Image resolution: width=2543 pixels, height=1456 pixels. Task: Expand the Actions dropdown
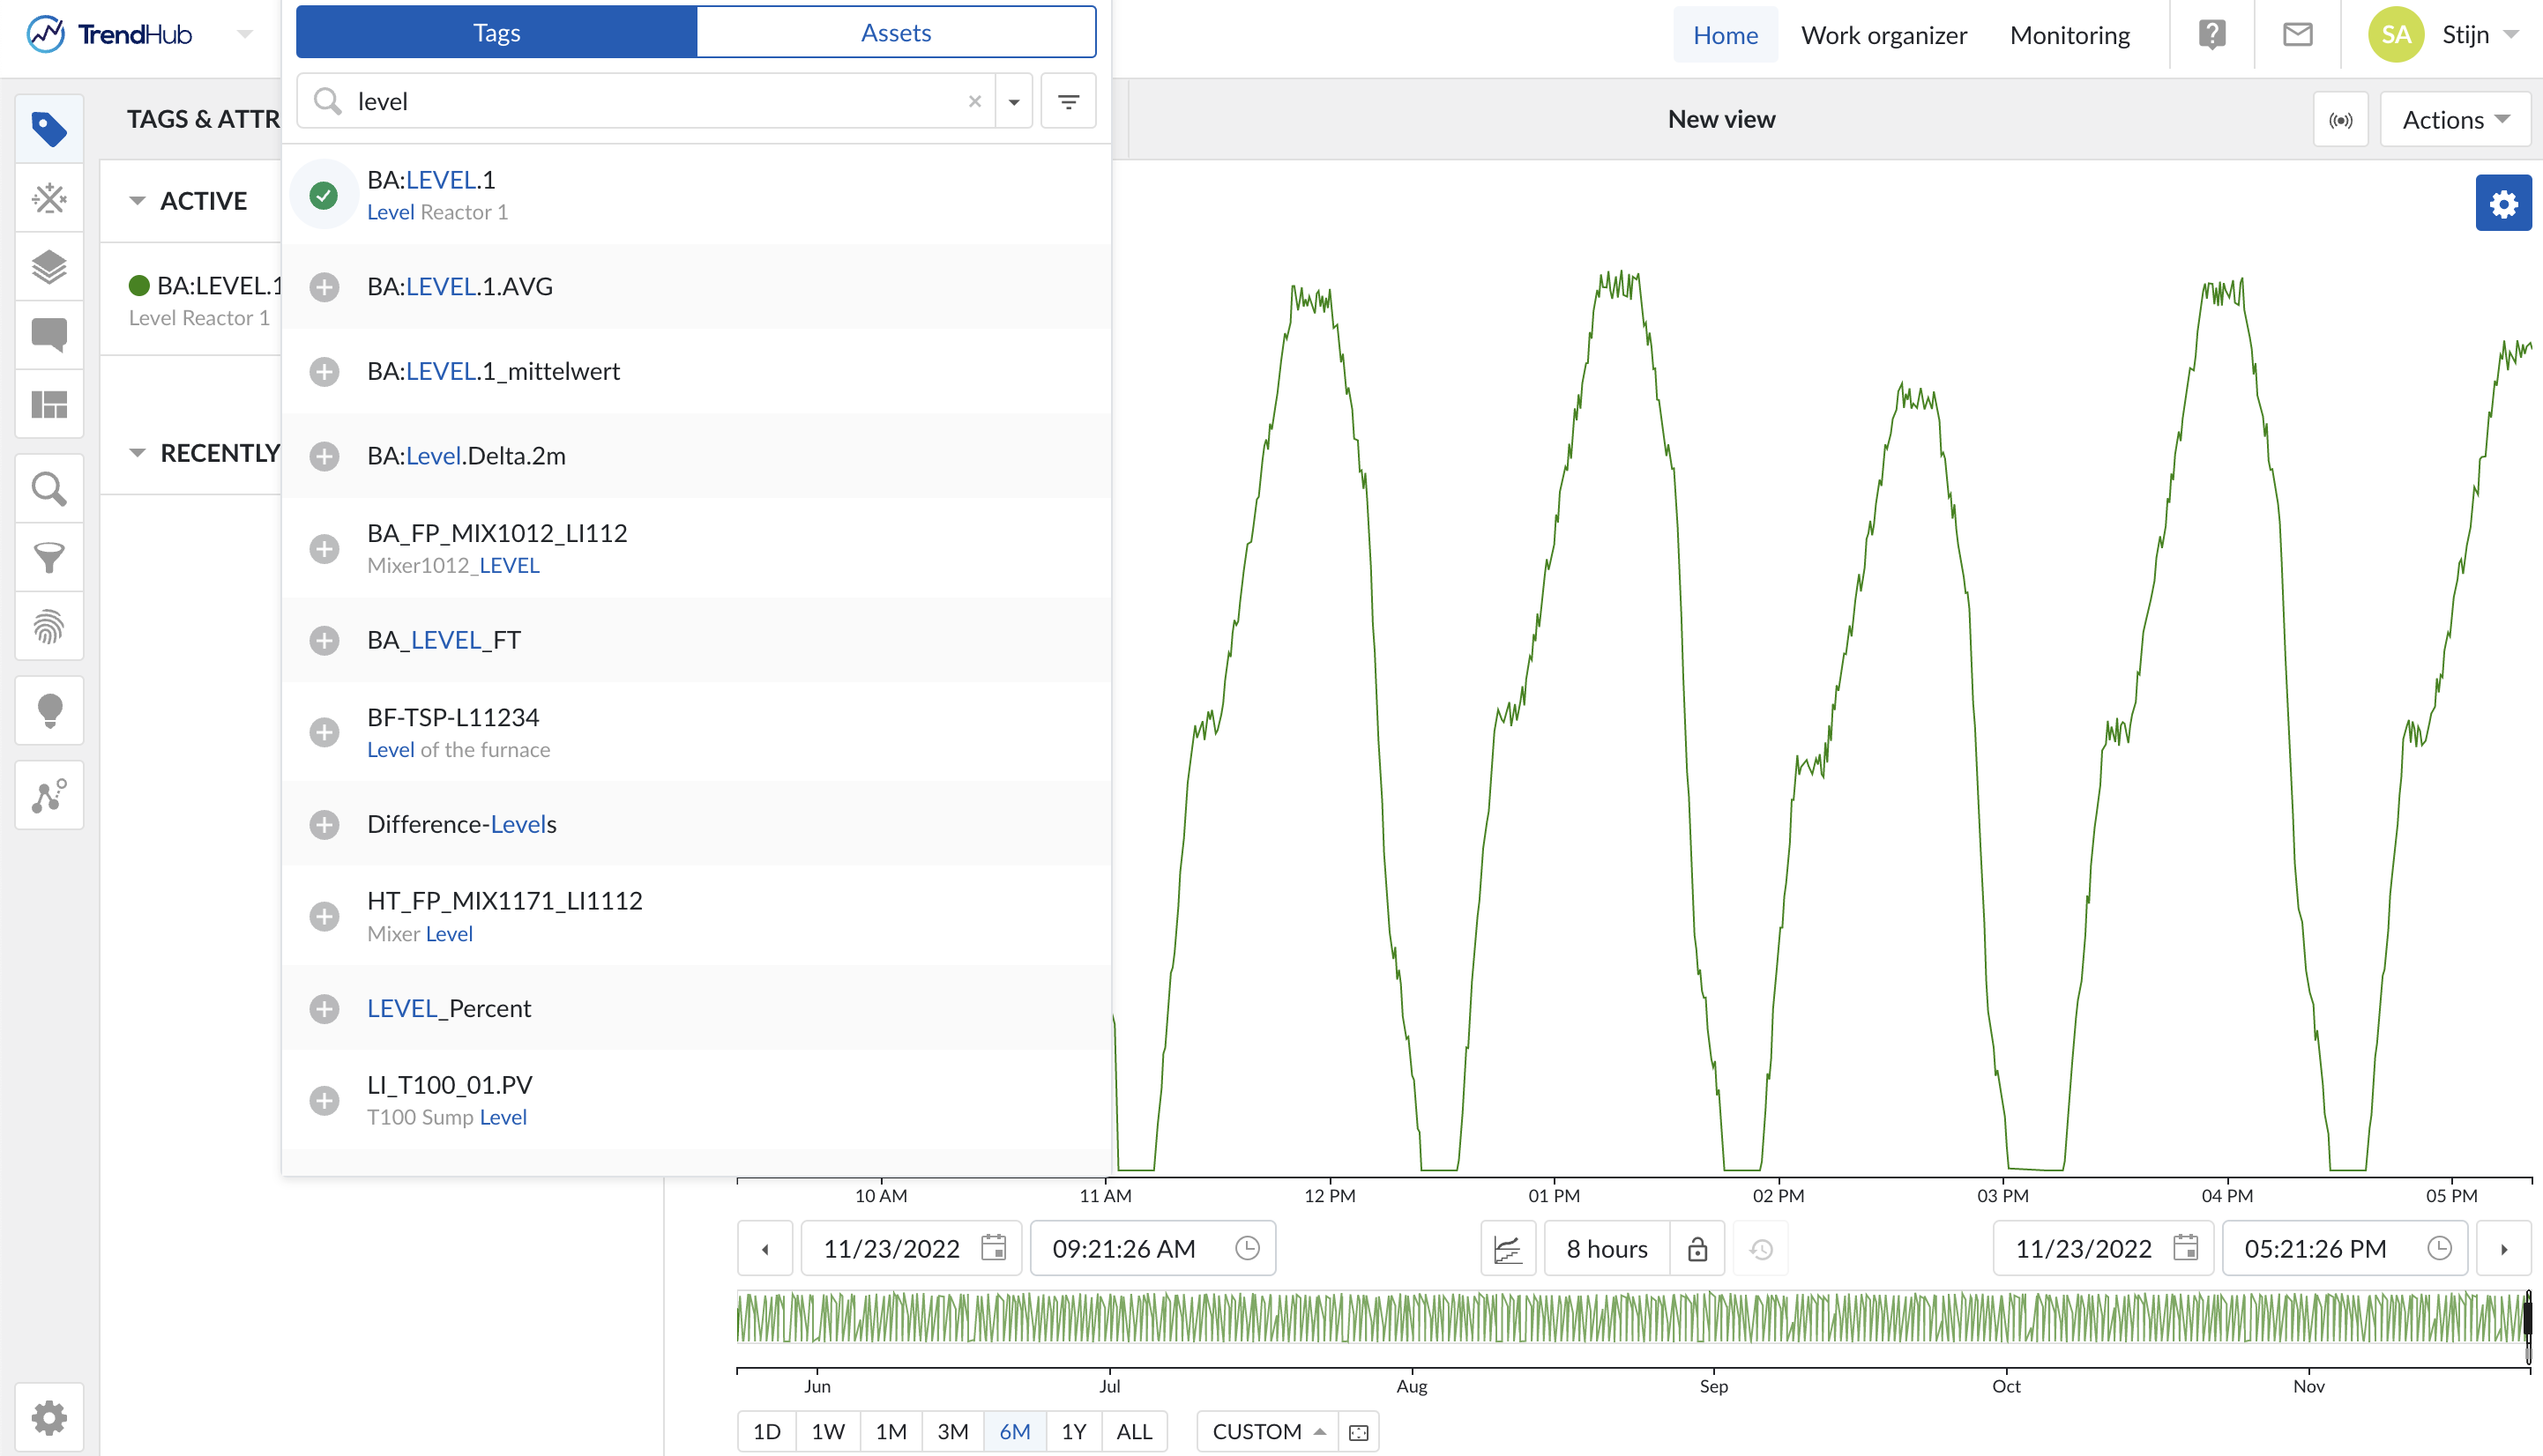pyautogui.click(x=2454, y=120)
